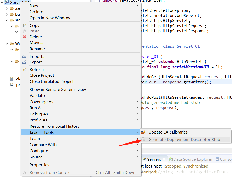Image resolution: width=232 pixels, height=177 pixels.
Task: Click the .cla XML file icon
Action: tap(12, 79)
